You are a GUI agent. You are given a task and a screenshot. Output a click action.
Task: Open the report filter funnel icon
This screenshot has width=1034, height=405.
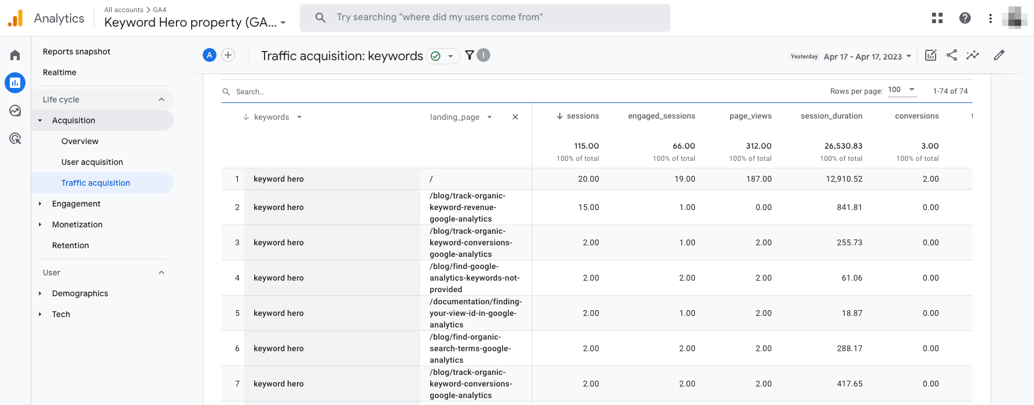coord(470,55)
